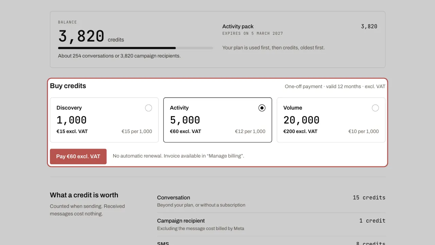Select the Activity pack radio button
This screenshot has height=245, width=435.
click(262, 108)
